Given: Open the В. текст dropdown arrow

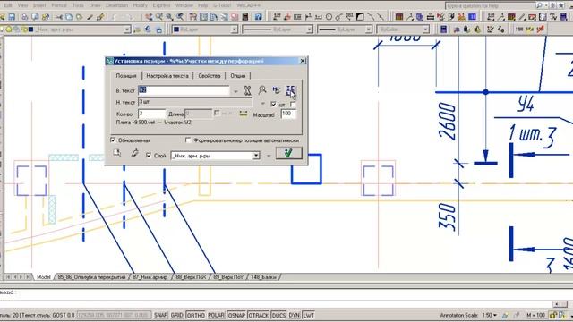Looking at the screenshot, I should pyautogui.click(x=235, y=91).
